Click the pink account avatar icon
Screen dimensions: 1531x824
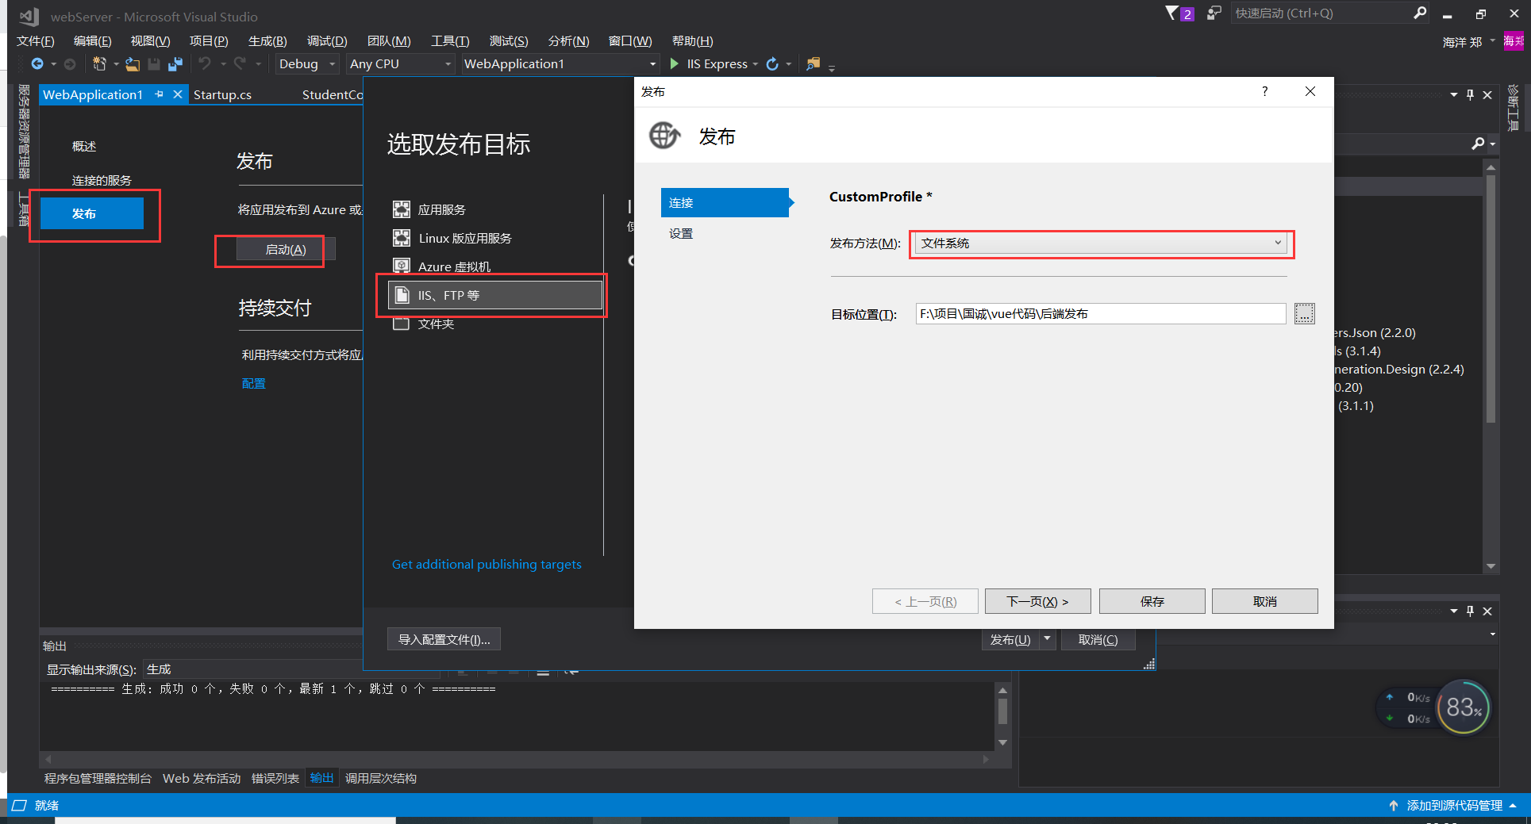tap(1514, 41)
